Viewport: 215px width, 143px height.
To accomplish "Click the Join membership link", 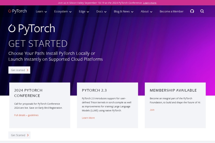I will pyautogui.click(x=152, y=110).
